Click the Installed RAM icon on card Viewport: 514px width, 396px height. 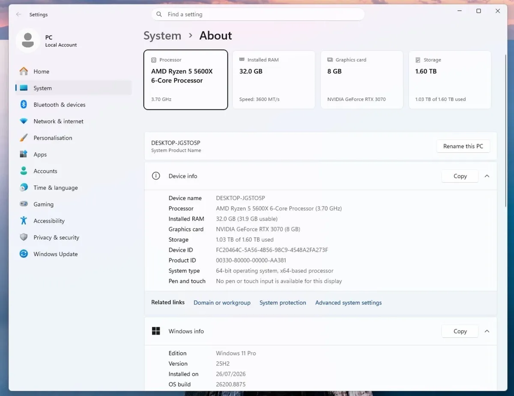242,60
